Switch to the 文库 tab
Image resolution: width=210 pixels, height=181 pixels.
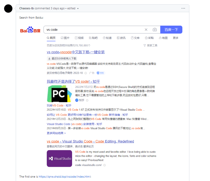[135, 38]
